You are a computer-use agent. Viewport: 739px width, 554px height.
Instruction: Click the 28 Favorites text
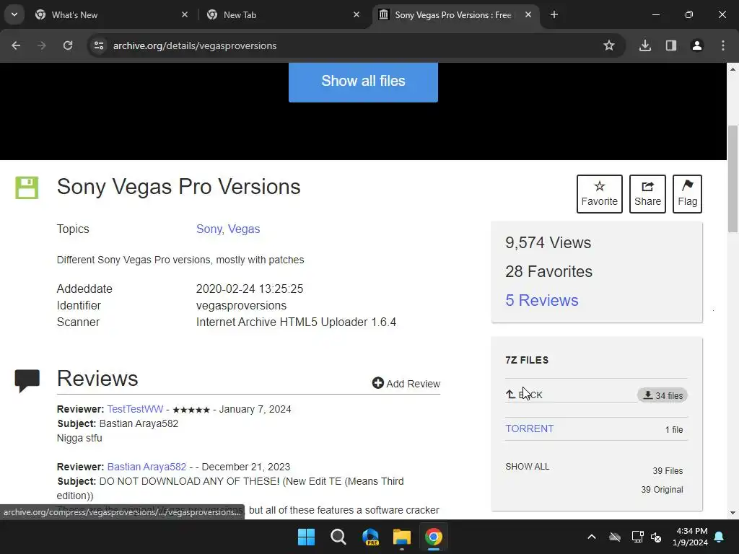click(x=548, y=271)
